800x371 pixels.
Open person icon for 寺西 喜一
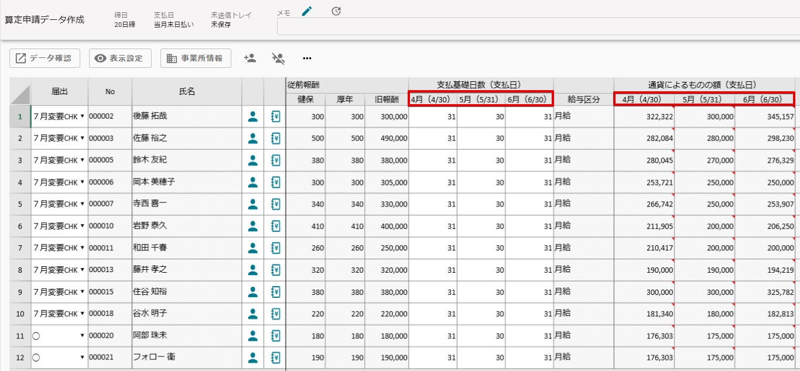[x=253, y=204]
